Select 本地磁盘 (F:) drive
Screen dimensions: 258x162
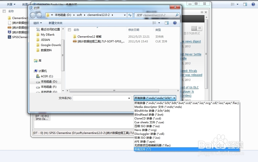pyautogui.click(x=46, y=87)
